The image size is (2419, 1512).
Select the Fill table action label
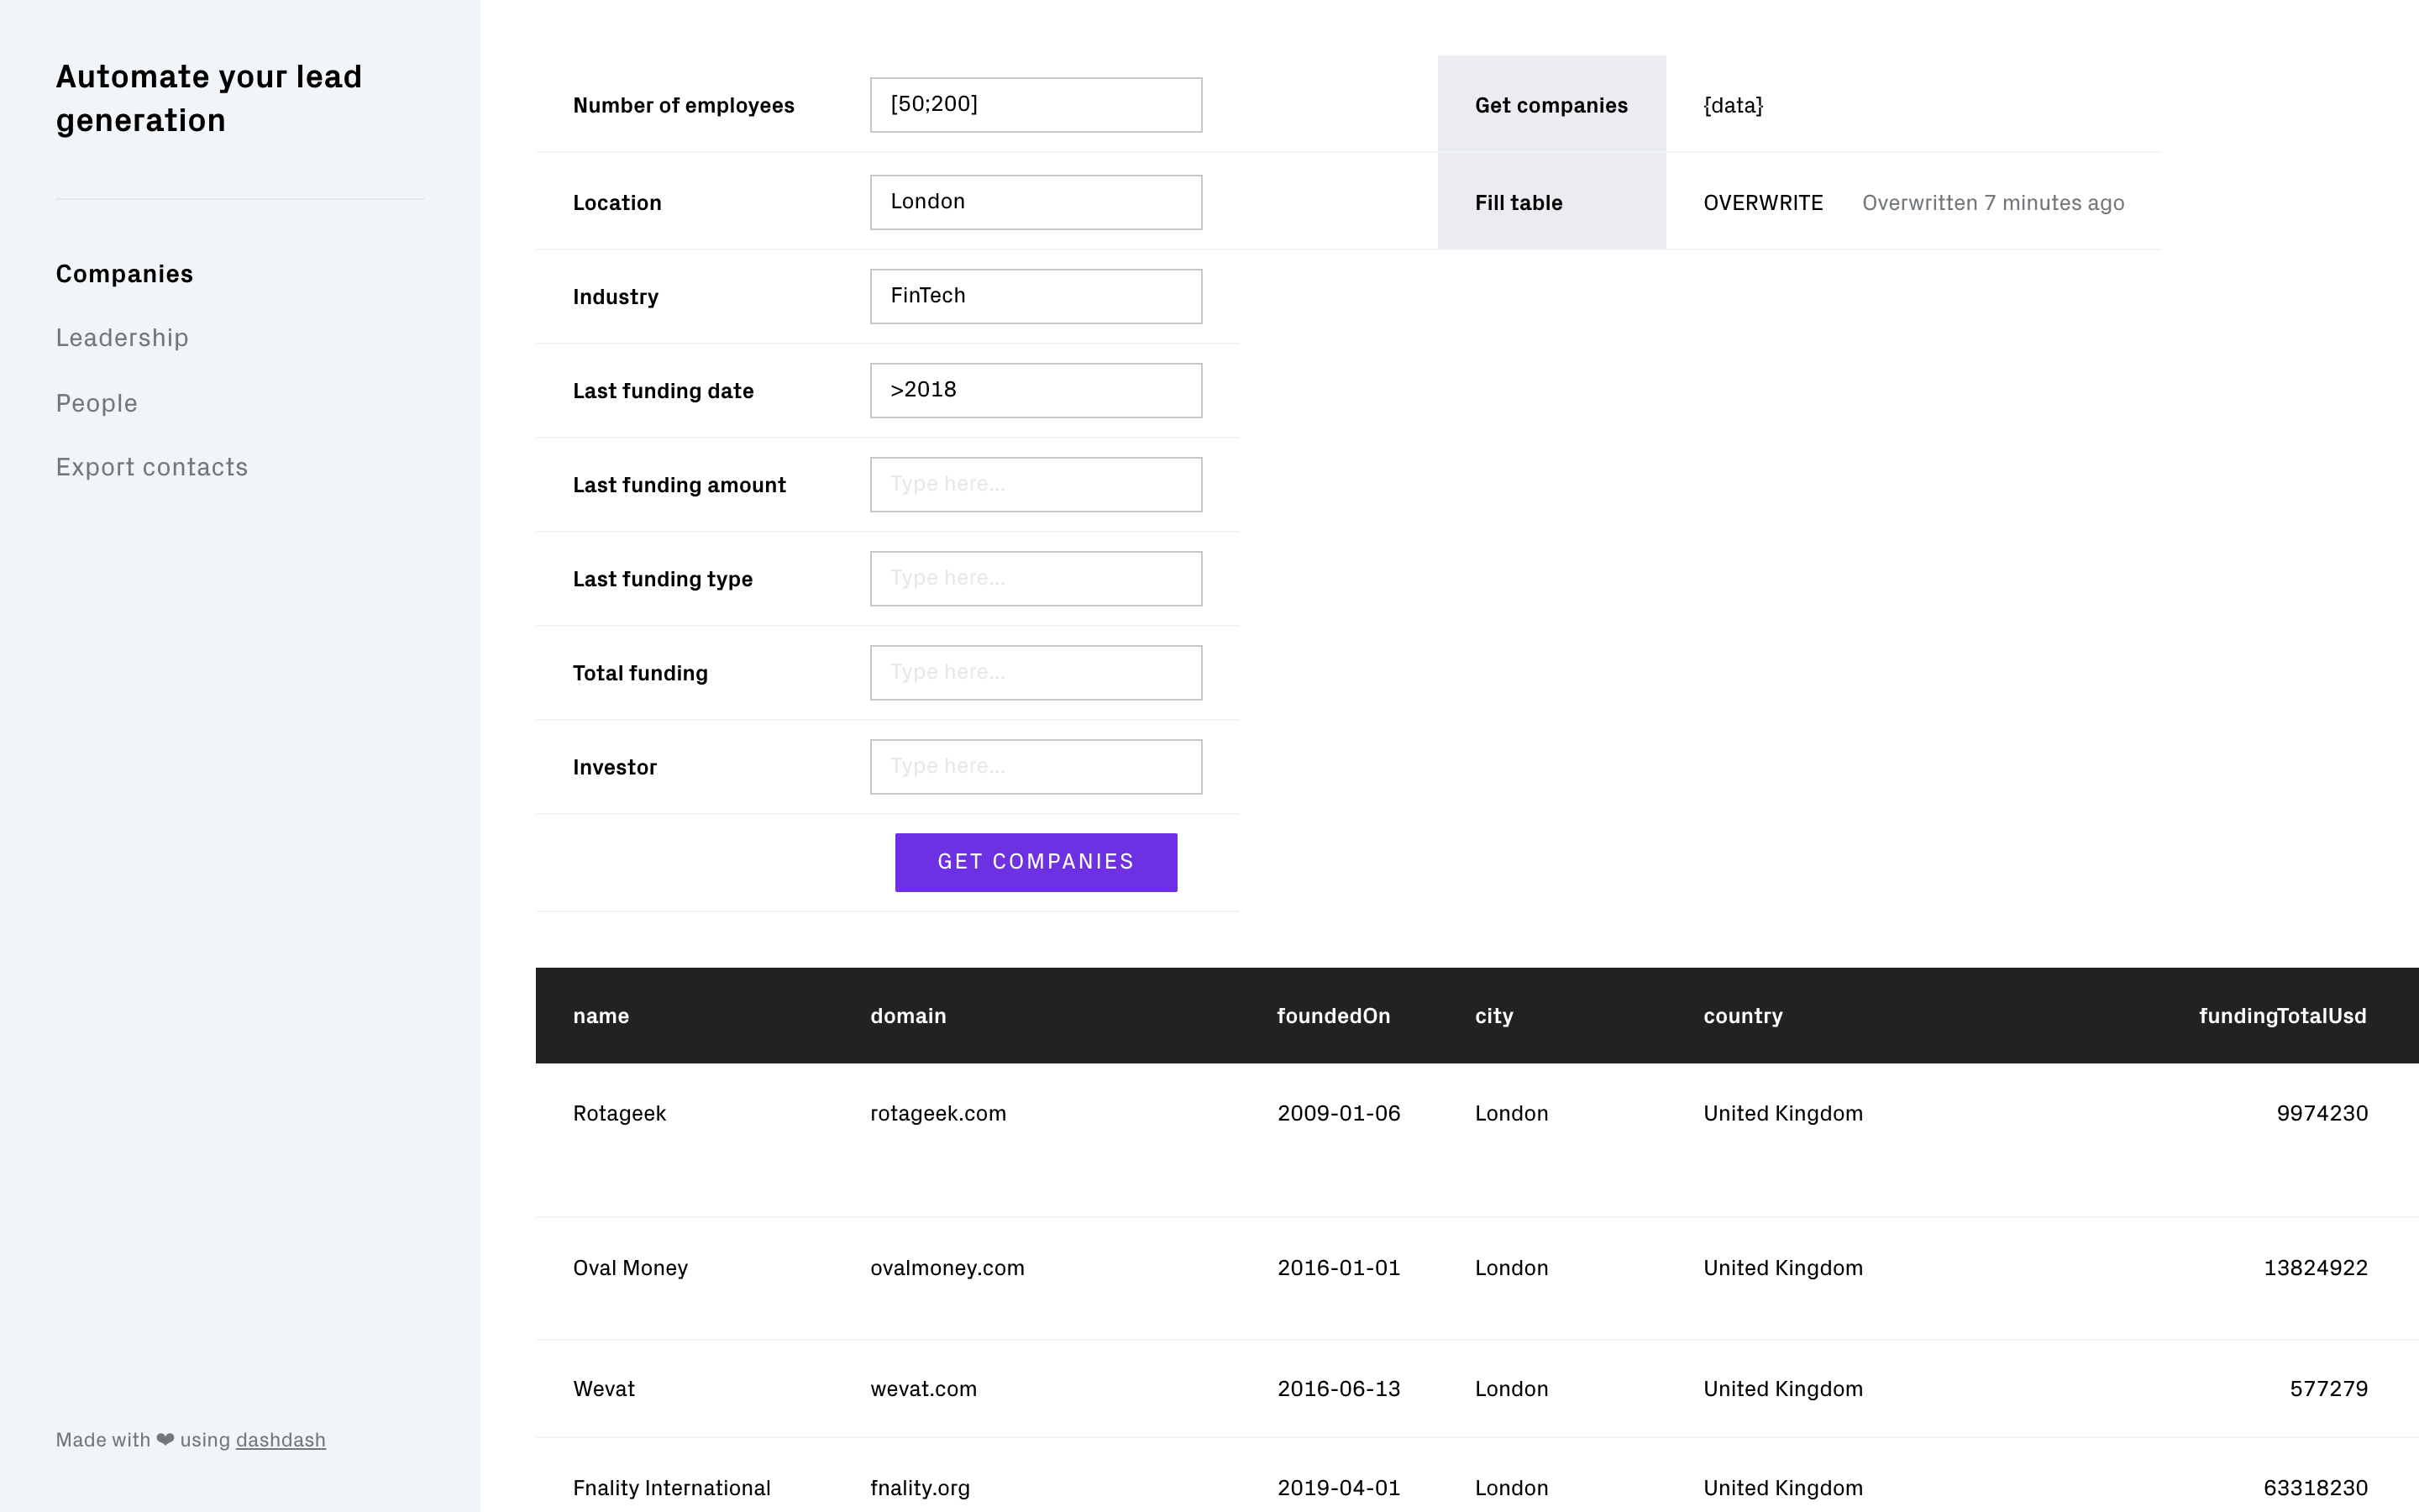[x=1519, y=203]
